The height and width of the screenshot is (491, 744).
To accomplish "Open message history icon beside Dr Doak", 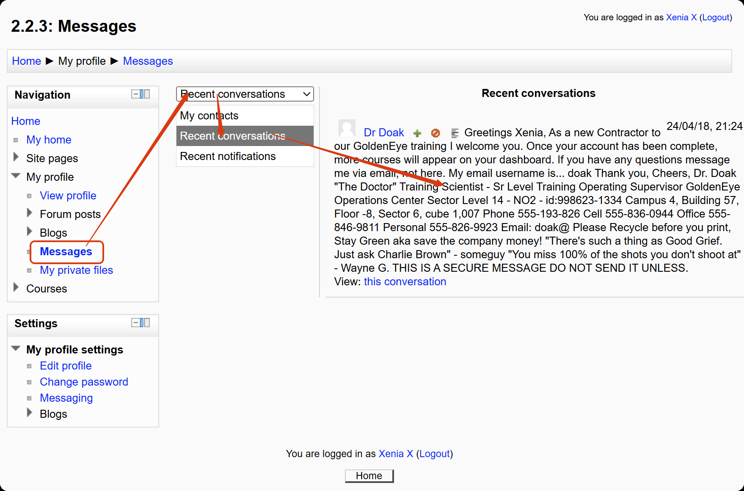I will [455, 133].
